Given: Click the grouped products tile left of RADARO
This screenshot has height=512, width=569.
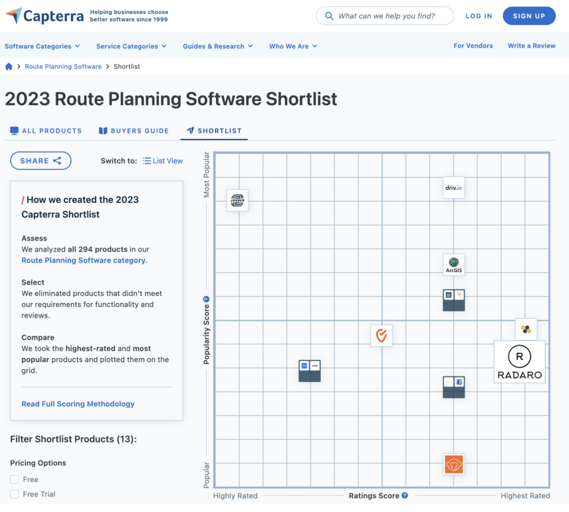Looking at the screenshot, I should 453,387.
